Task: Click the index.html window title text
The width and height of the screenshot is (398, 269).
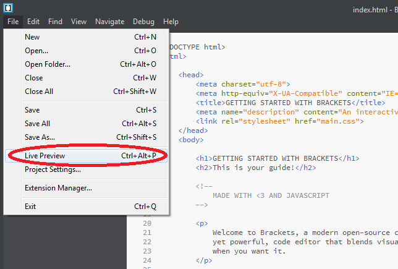Action: (375, 10)
